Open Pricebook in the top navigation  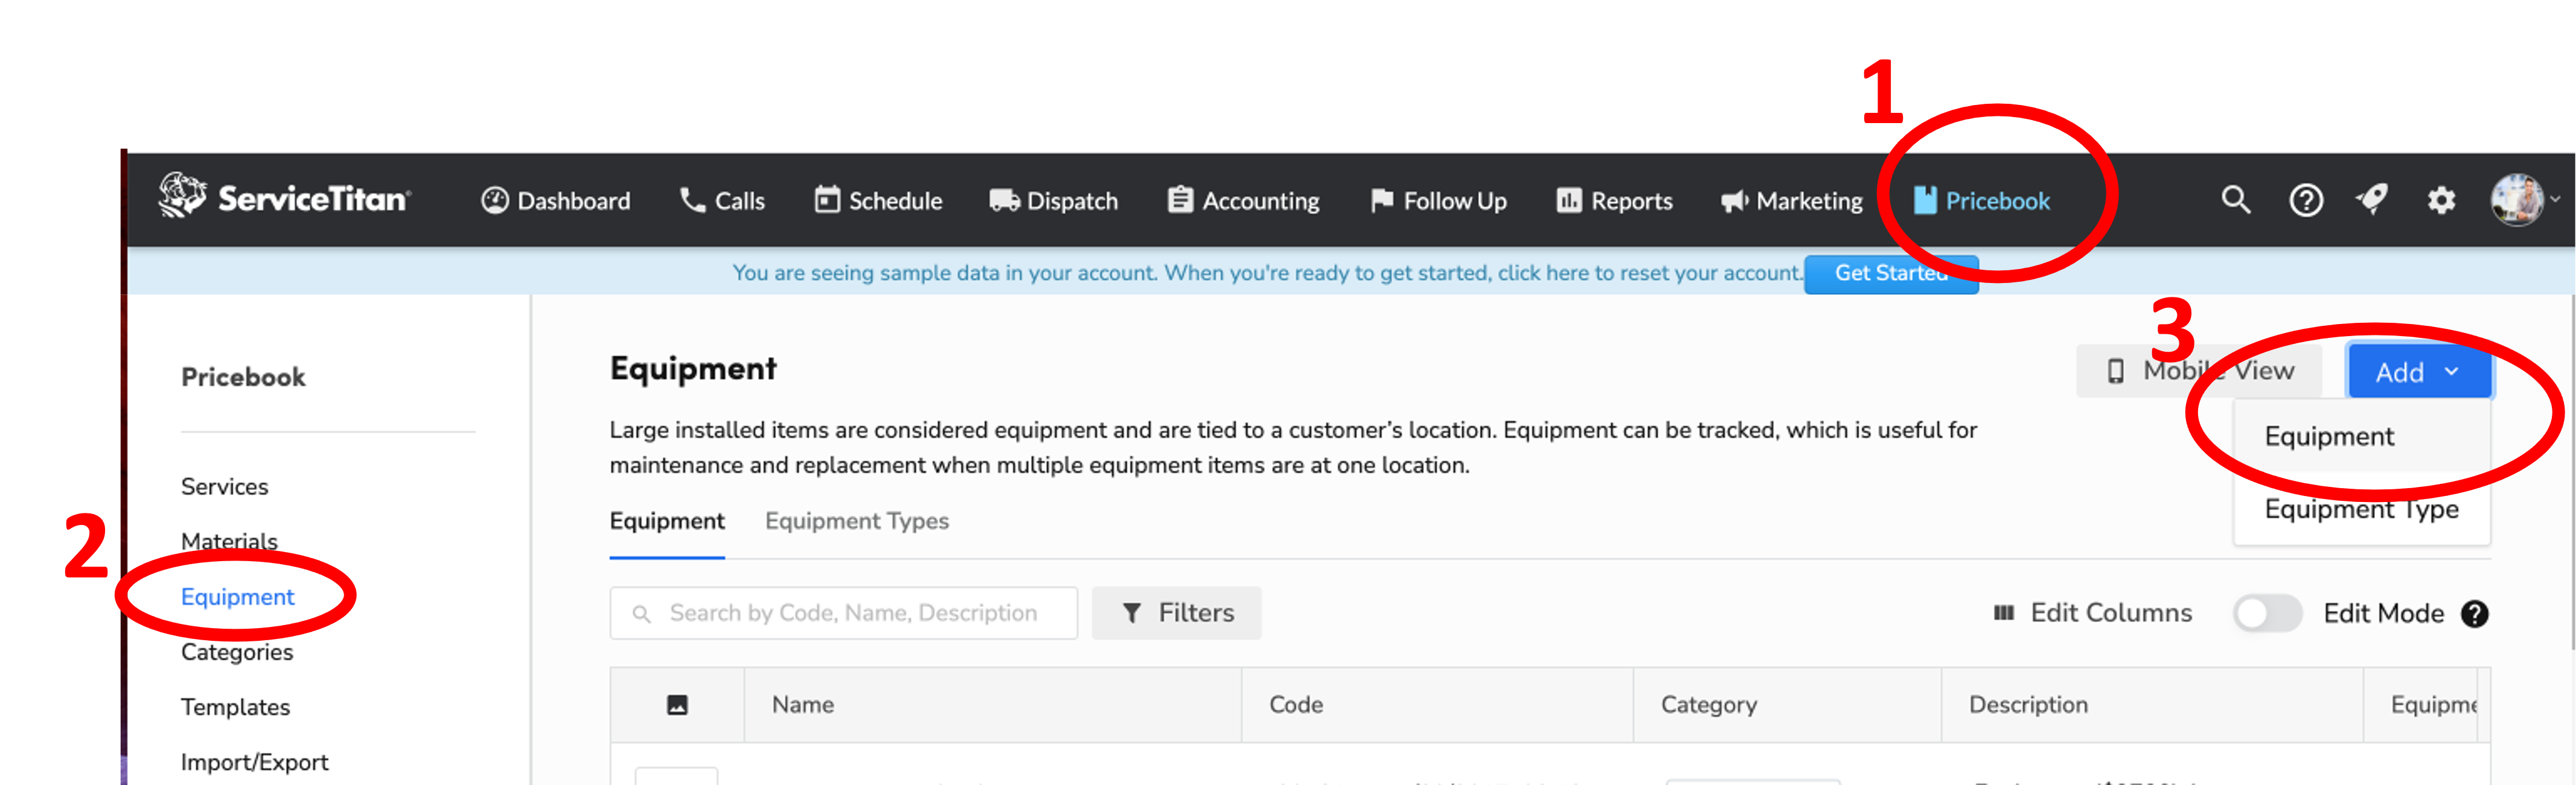point(1981,200)
